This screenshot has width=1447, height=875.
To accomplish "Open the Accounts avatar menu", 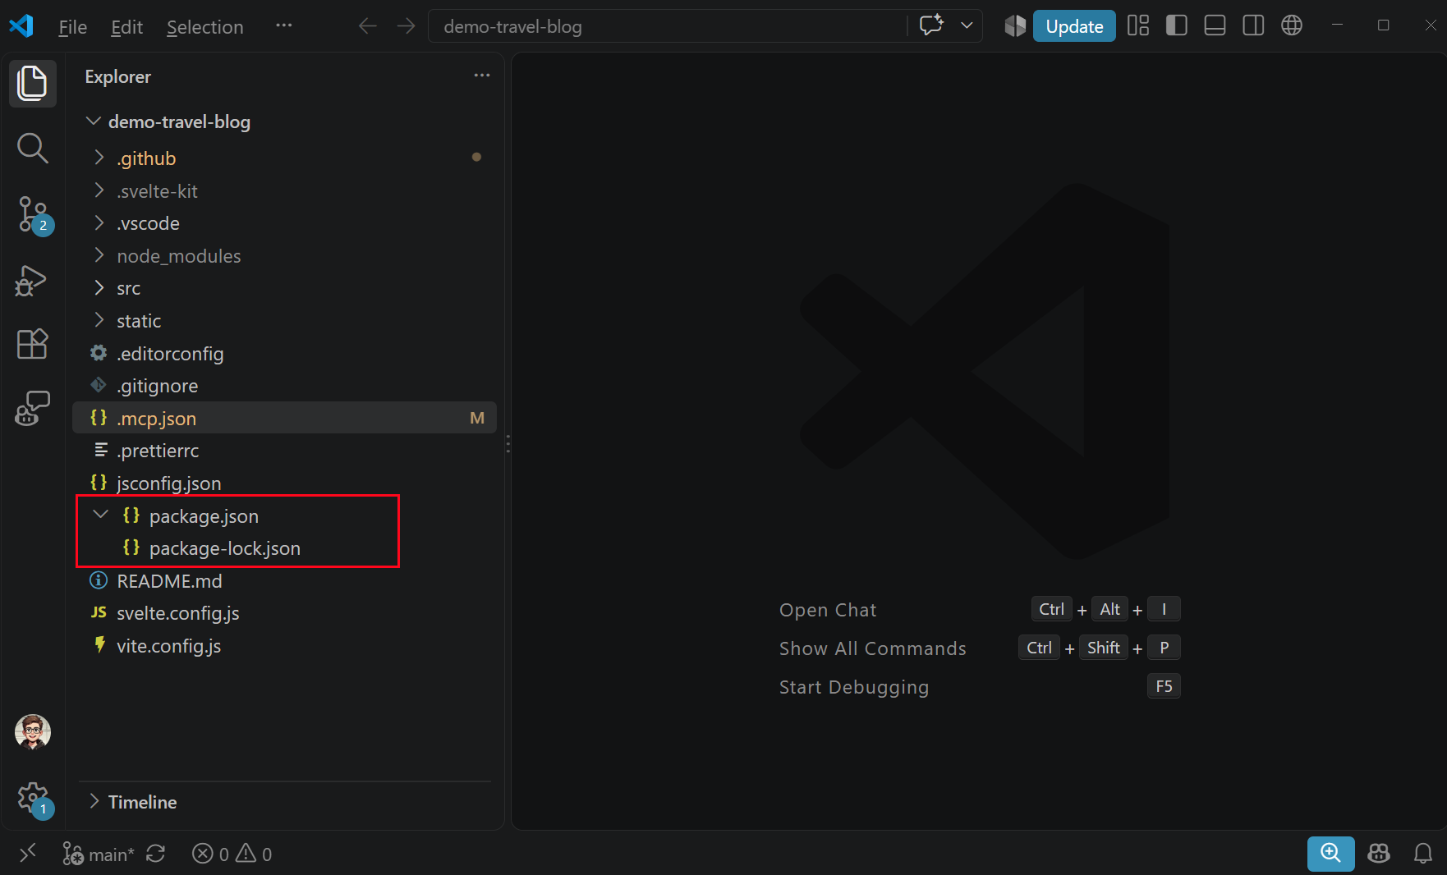I will click(33, 732).
